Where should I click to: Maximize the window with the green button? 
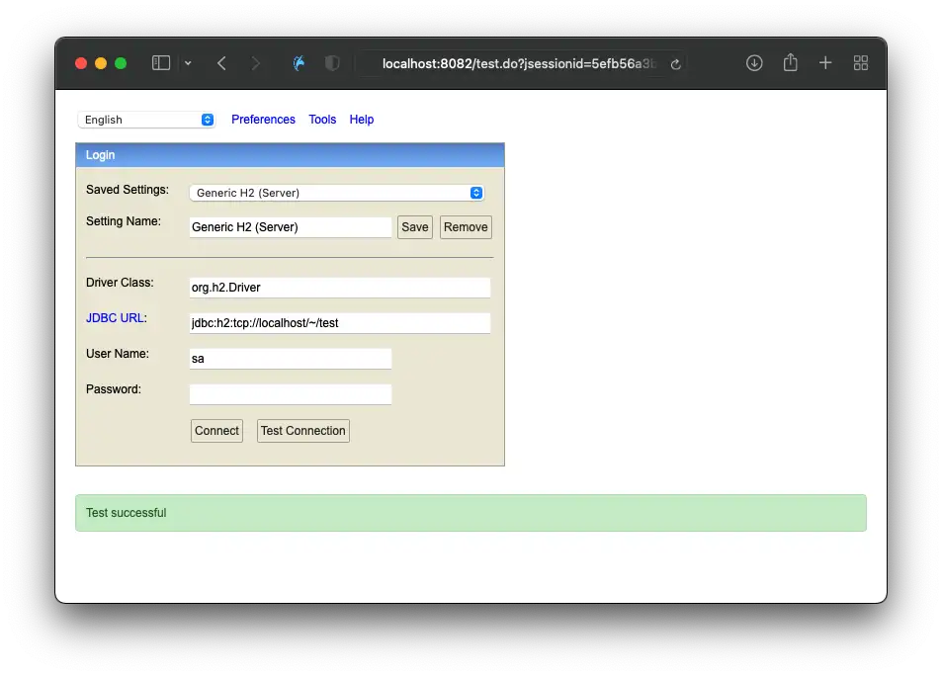[x=121, y=63]
